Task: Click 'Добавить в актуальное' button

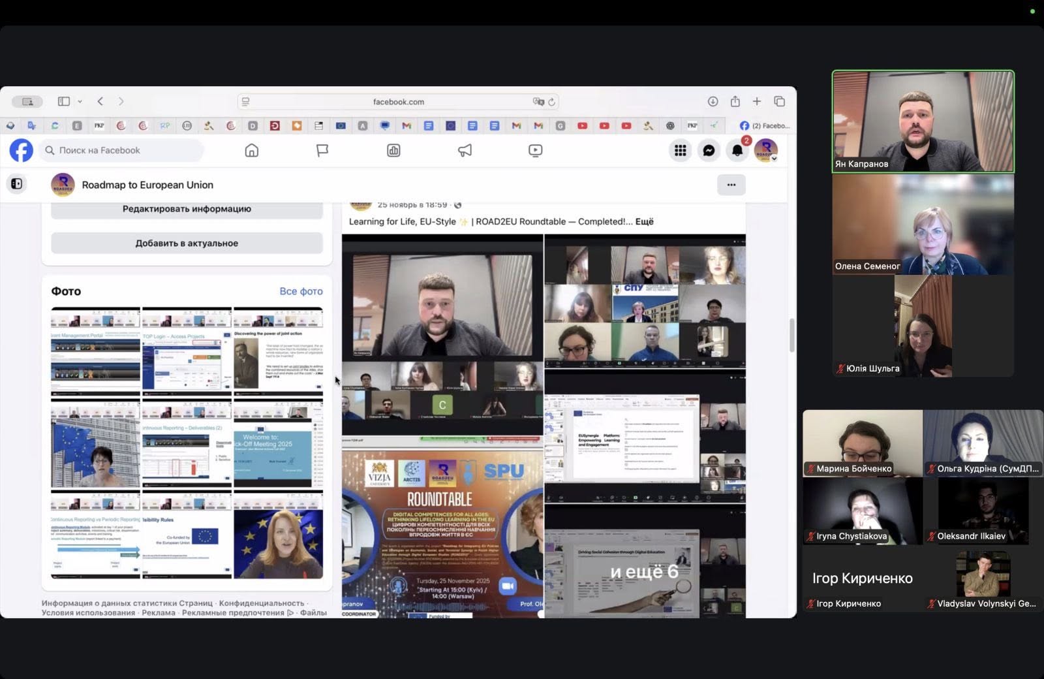Action: pos(187,243)
